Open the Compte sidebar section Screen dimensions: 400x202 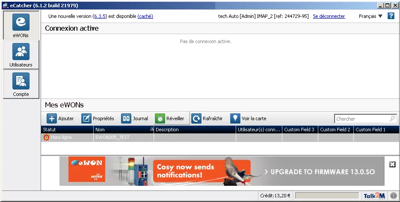[21, 84]
